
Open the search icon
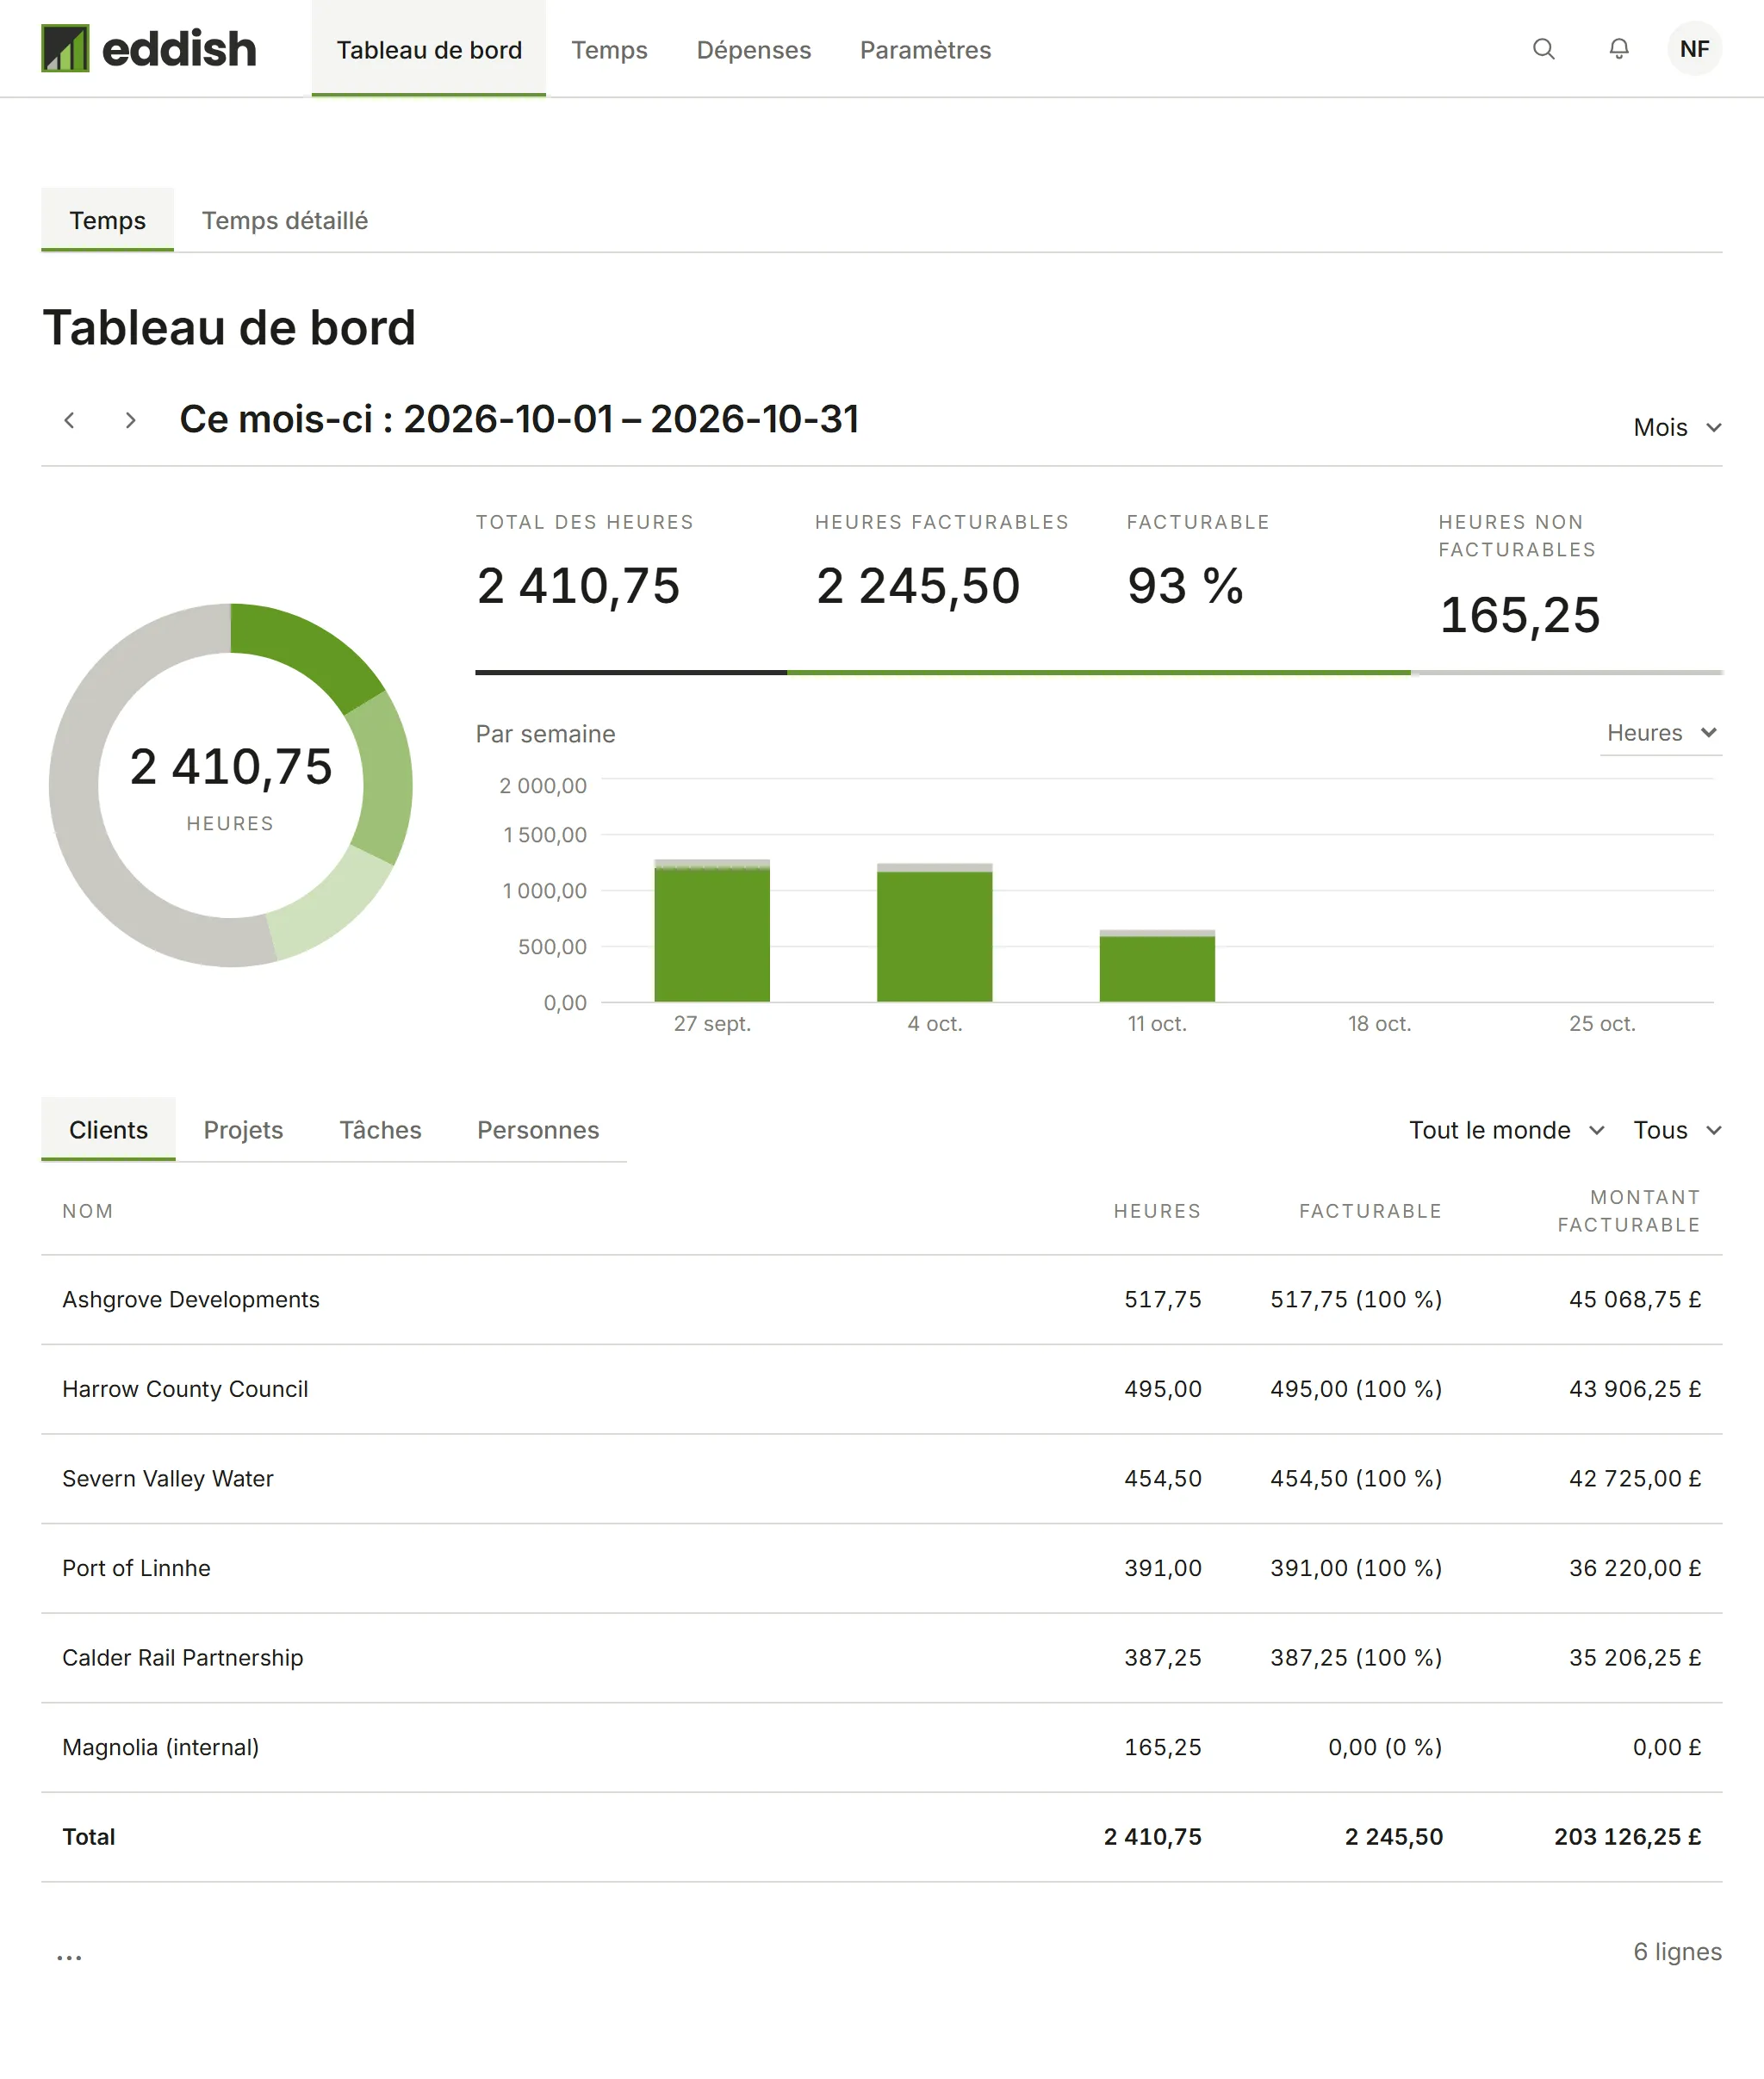click(1543, 49)
